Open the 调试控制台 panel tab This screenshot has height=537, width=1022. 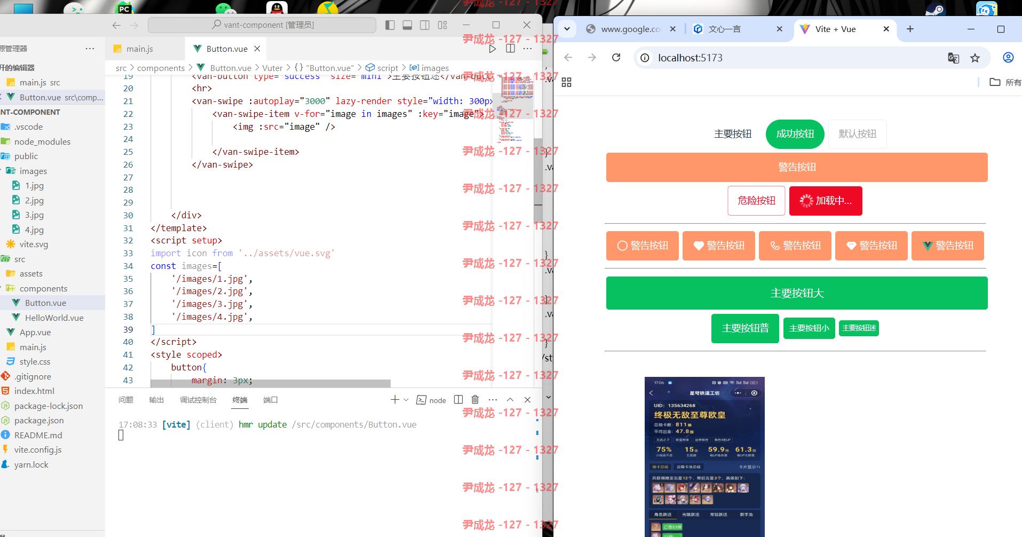(x=198, y=400)
